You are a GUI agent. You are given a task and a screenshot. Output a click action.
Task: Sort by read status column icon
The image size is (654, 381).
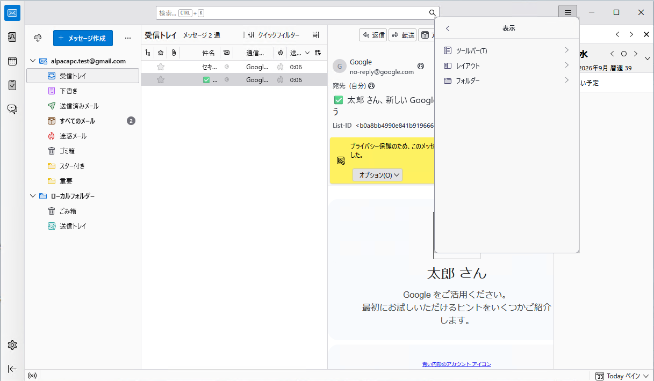pyautogui.click(x=226, y=53)
